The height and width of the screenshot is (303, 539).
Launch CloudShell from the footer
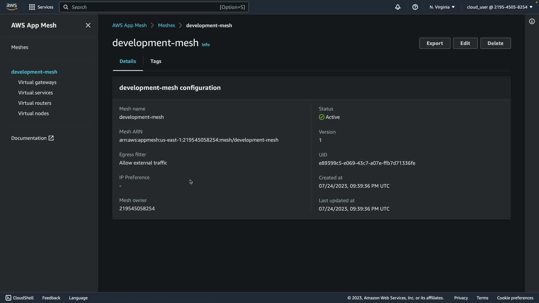pos(20,298)
